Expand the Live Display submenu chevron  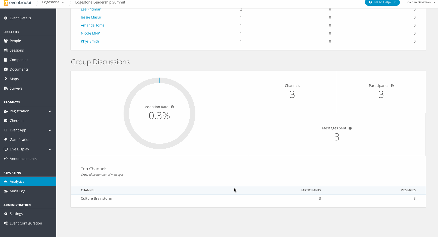pyautogui.click(x=50, y=149)
